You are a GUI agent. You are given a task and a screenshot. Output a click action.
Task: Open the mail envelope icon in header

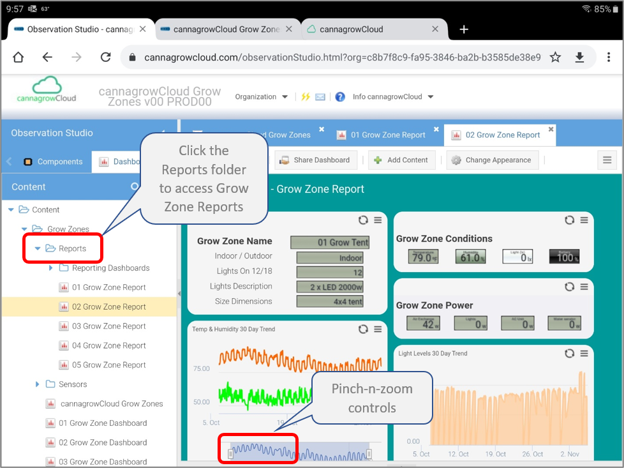320,97
